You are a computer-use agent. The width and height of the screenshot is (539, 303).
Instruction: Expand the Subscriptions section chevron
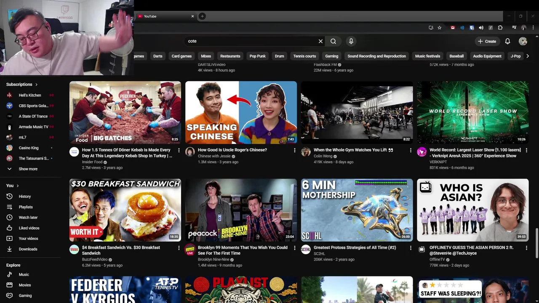(36, 85)
